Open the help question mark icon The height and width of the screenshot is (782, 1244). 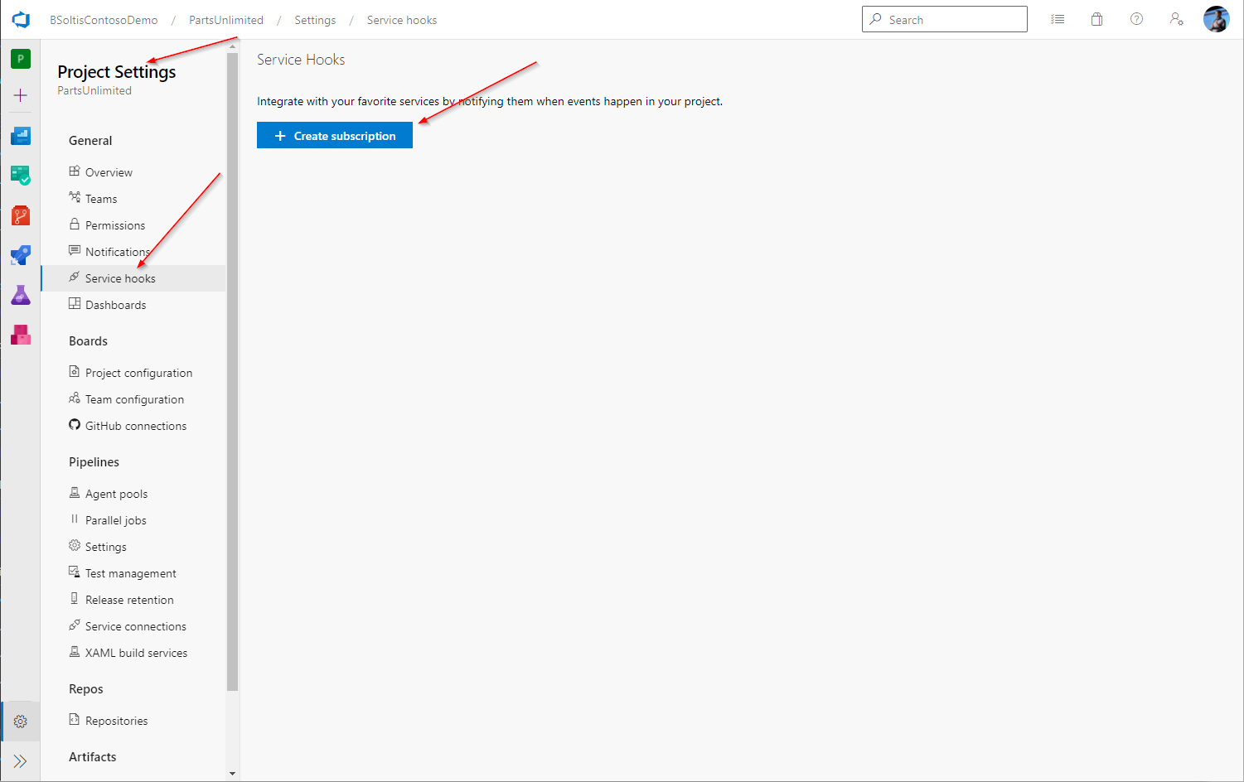pyautogui.click(x=1136, y=19)
